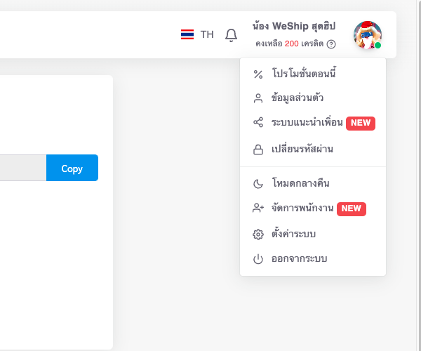This screenshot has height=351, width=421.
Task: Click the padlock change-password icon
Action: coord(258,150)
